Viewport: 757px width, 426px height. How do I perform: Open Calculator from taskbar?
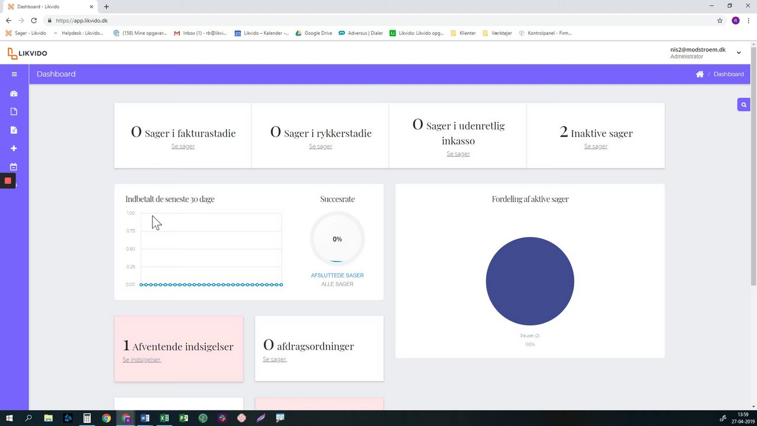click(87, 418)
